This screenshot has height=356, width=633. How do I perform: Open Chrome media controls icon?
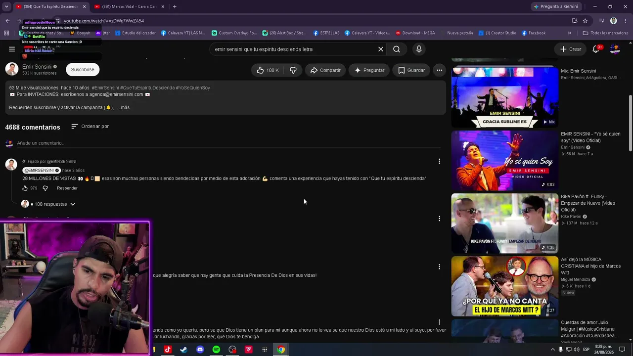coord(601,21)
